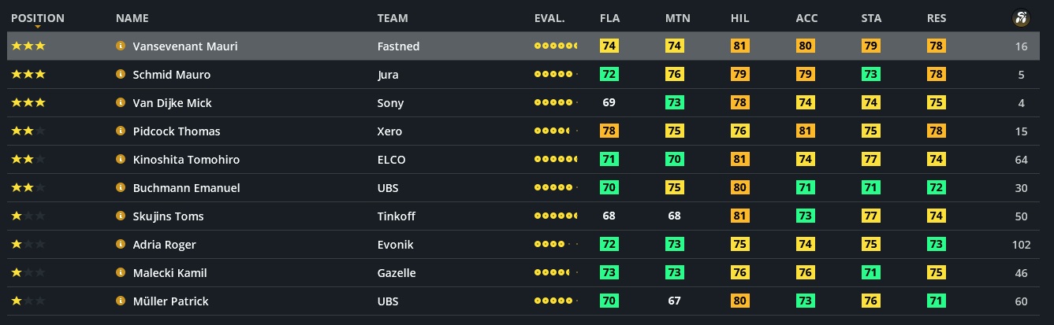Viewport: 1054px width, 325px height.
Task: Open the Müller Patrick rider name
Action: [x=170, y=301]
